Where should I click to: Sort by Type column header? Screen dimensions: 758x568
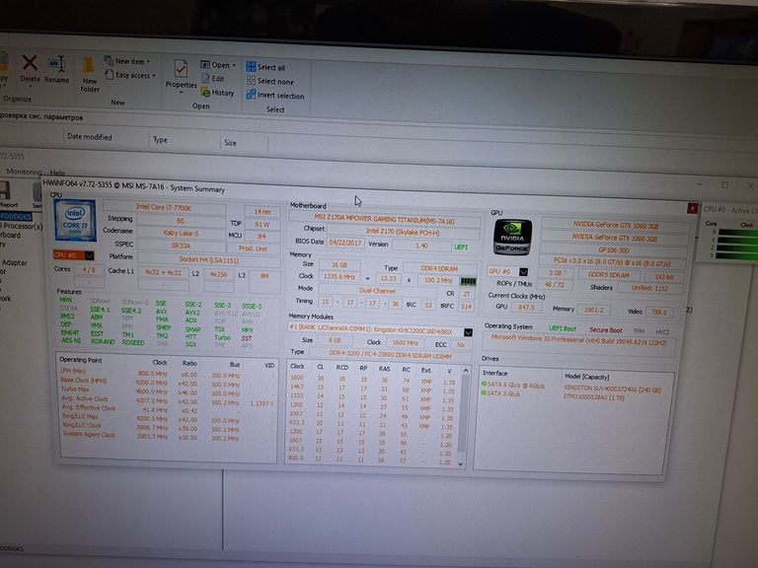click(x=160, y=140)
